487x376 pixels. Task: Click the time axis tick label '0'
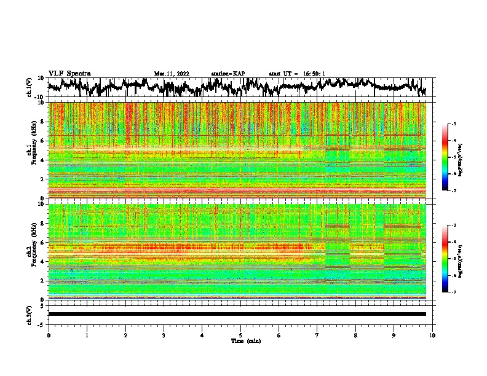(49, 335)
